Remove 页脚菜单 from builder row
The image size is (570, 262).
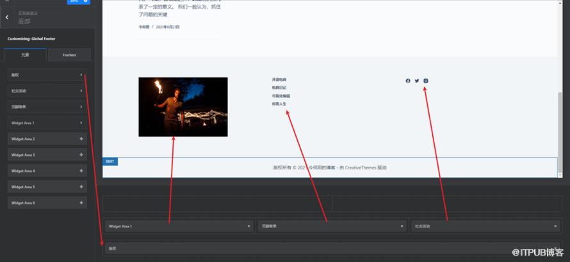tap(402, 226)
